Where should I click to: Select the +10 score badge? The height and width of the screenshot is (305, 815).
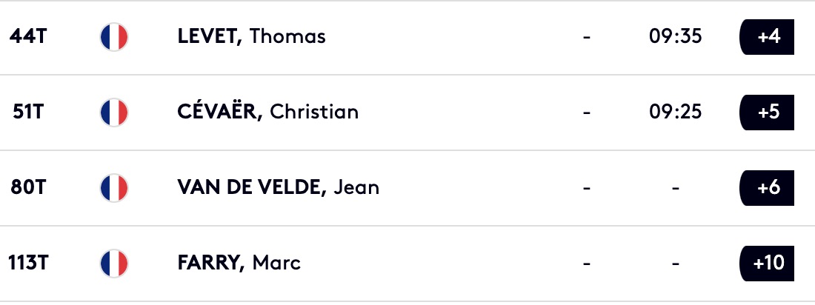point(767,264)
